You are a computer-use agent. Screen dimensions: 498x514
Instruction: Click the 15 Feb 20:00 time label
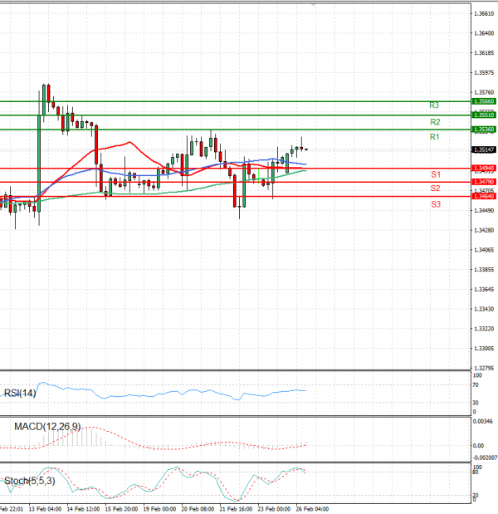point(121,509)
